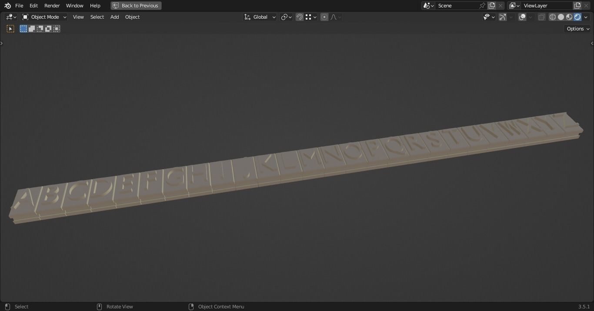Viewport: 594px width, 311px height.
Task: Click the New Scene icon
Action: [x=492, y=6]
